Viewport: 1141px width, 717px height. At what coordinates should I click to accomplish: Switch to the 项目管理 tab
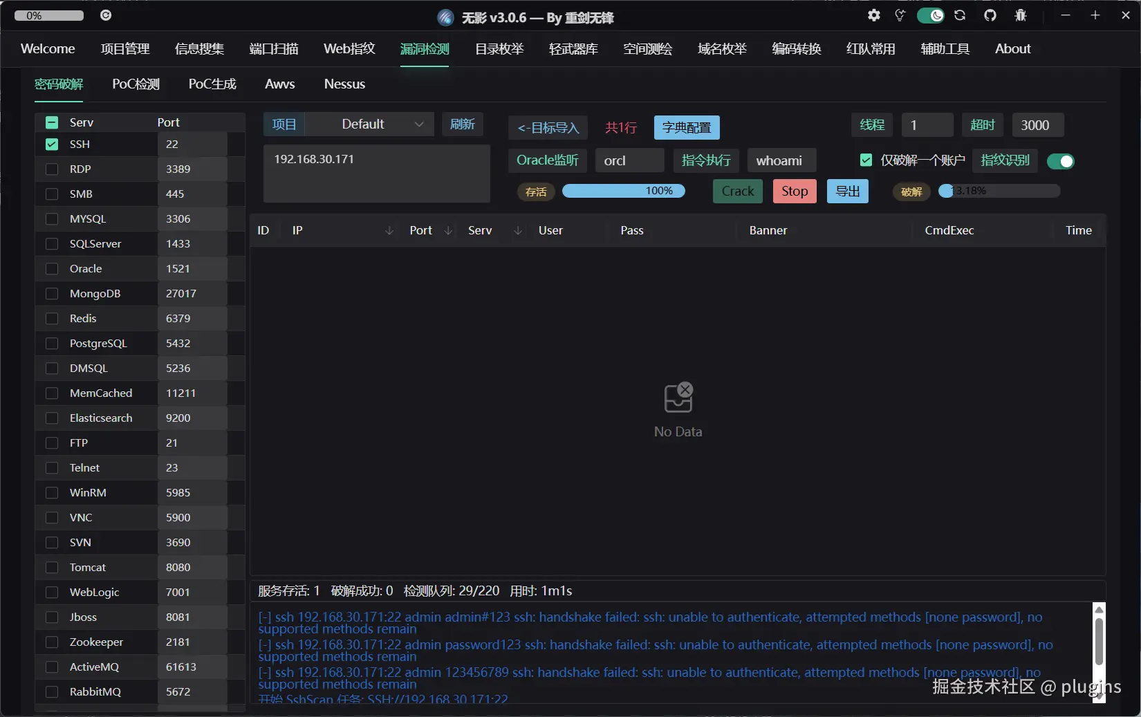(x=125, y=49)
